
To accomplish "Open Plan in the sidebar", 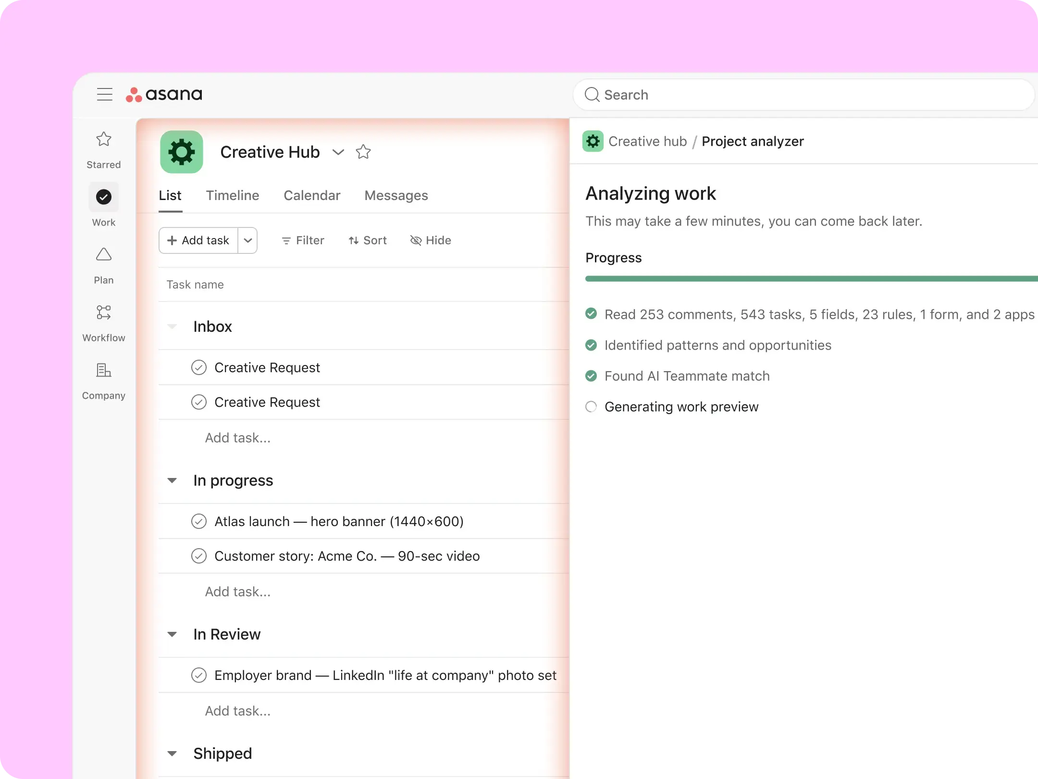I will click(104, 265).
